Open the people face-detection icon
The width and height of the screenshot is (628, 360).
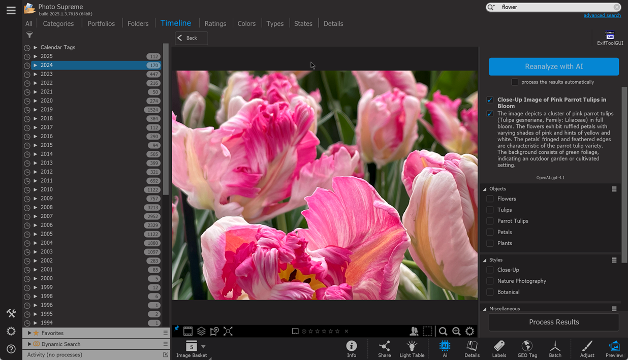(414, 331)
